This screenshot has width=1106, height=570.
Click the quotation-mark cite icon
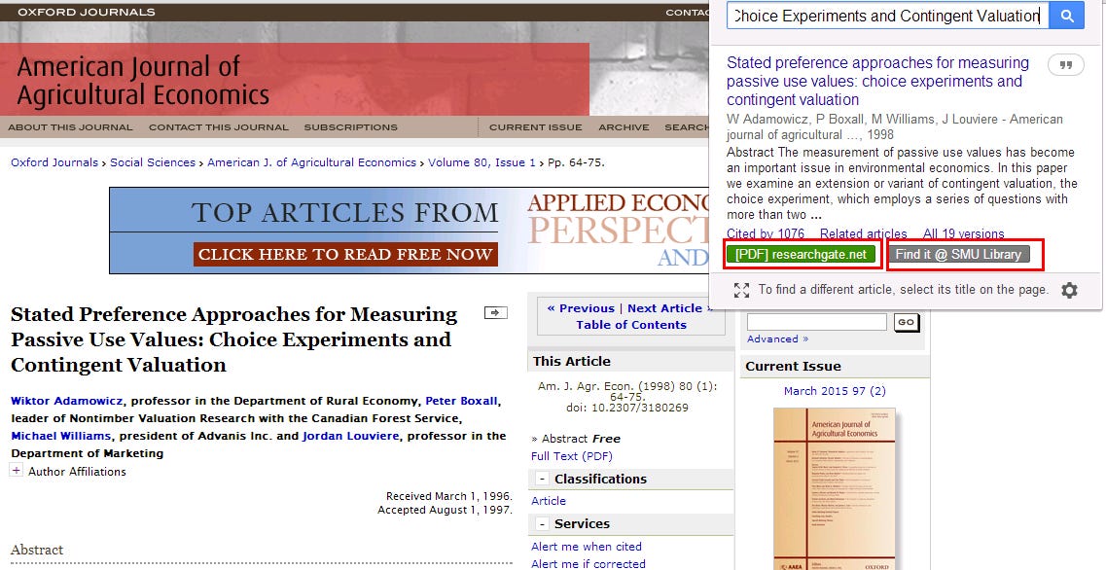click(x=1066, y=65)
